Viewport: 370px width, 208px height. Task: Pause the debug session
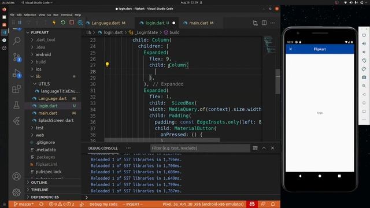coord(20,23)
